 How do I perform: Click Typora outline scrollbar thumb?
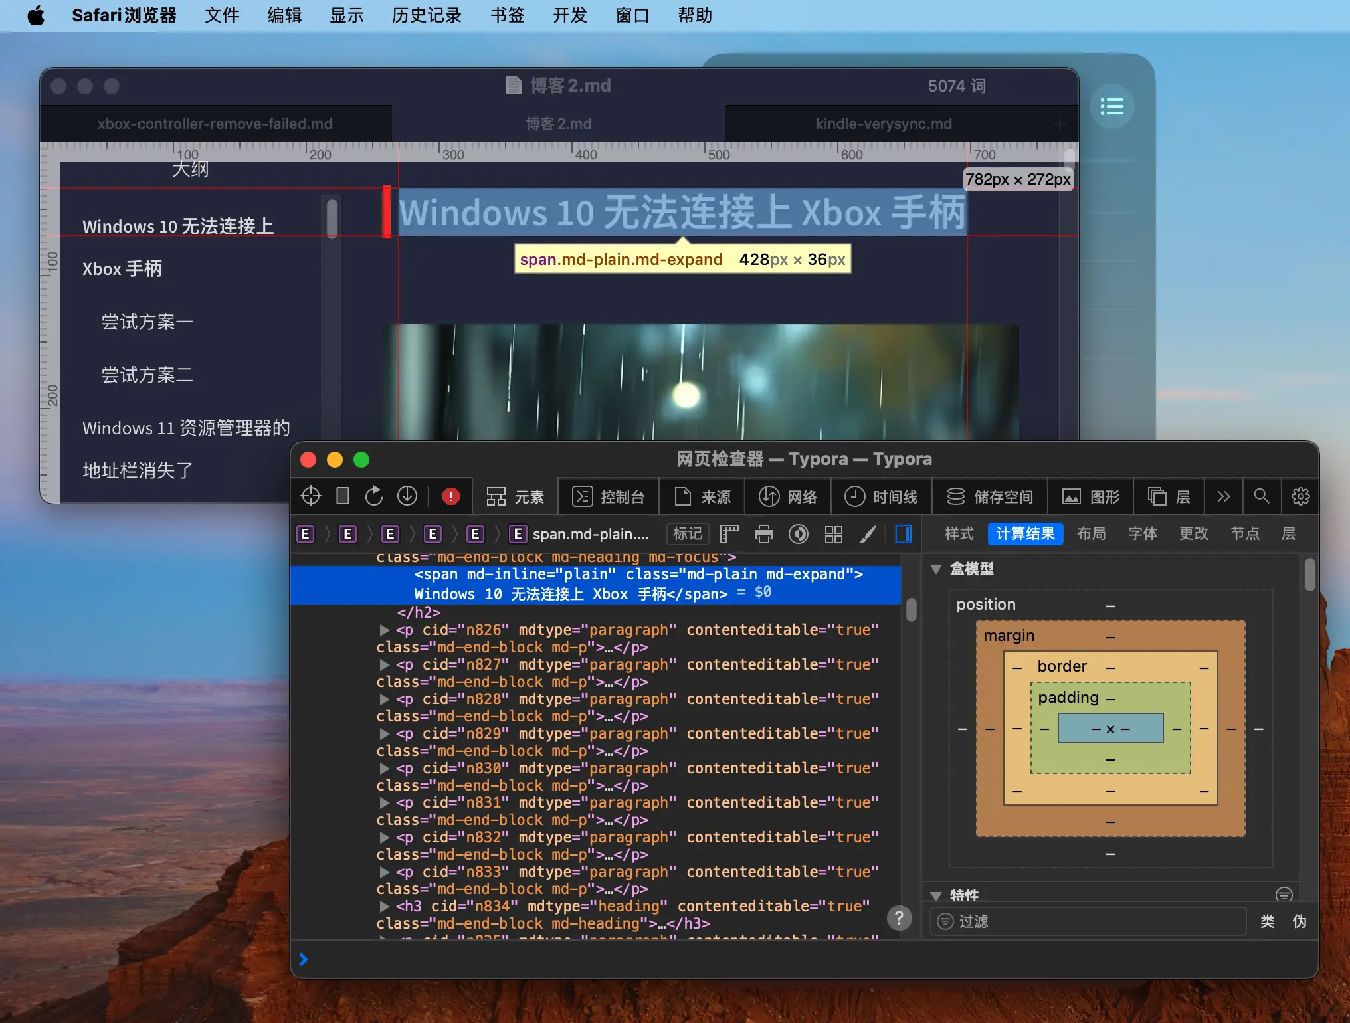click(x=332, y=218)
